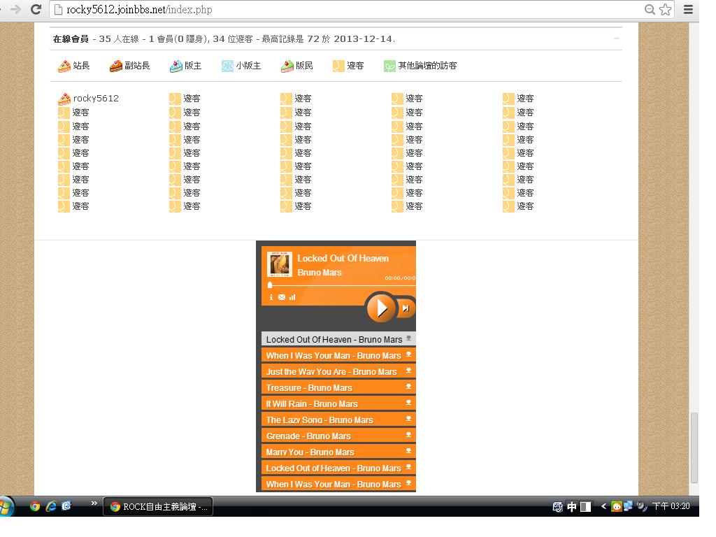Select Grenade - Bruno Mars in playlist
Screen dimensions: 716x537
308,436
